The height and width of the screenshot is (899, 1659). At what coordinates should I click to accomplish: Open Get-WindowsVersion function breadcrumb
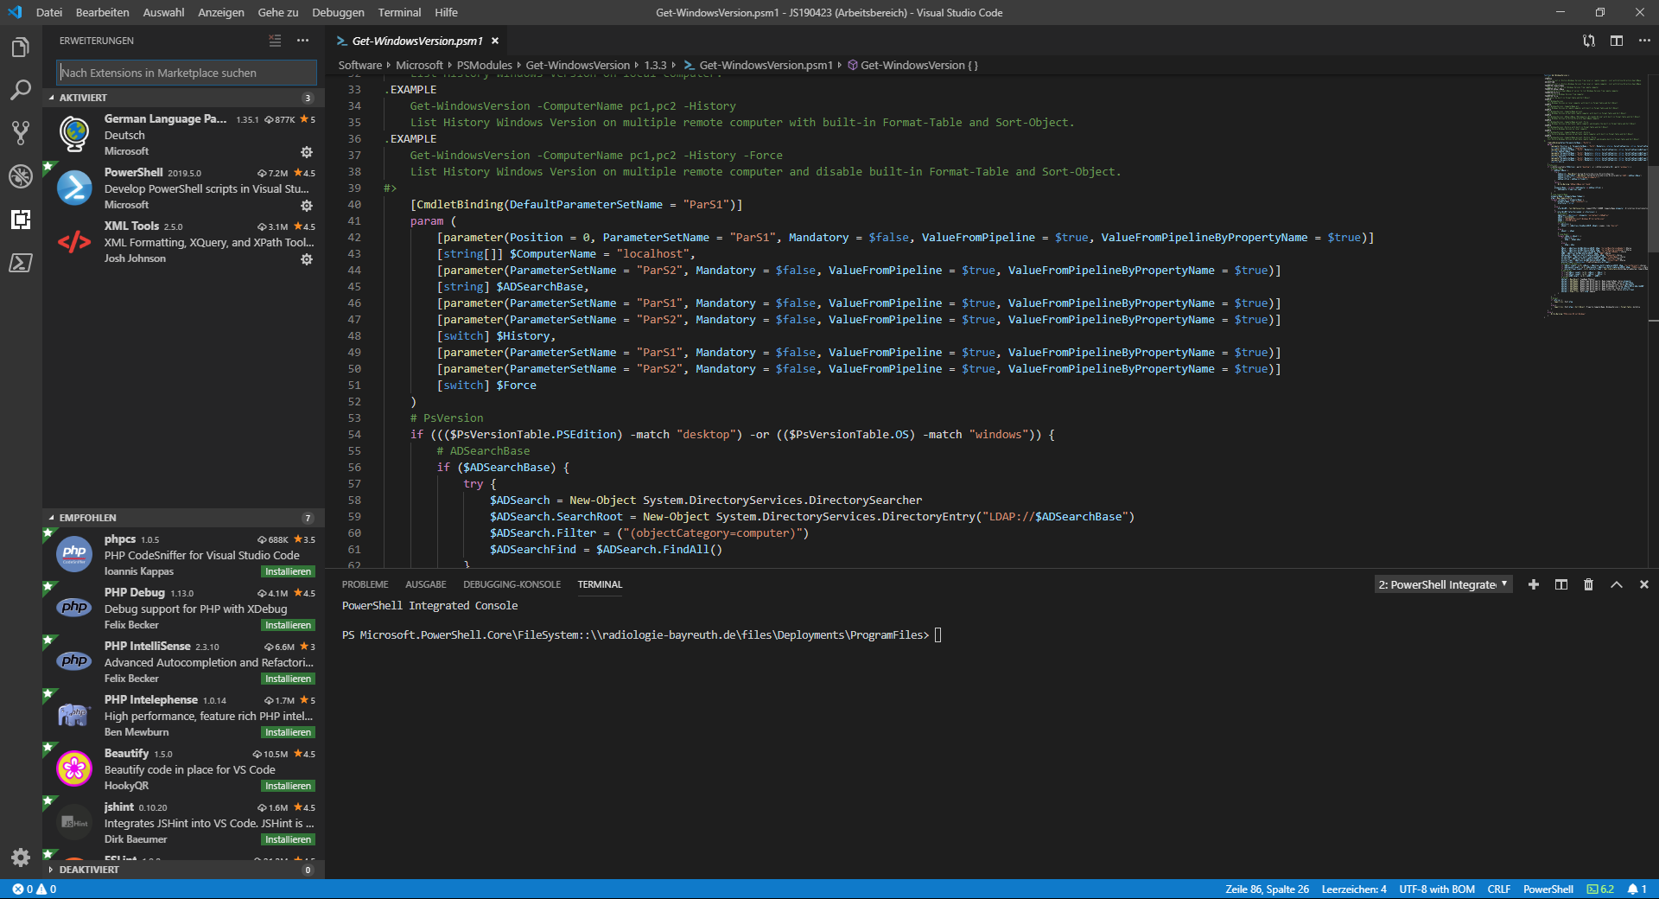(x=912, y=65)
